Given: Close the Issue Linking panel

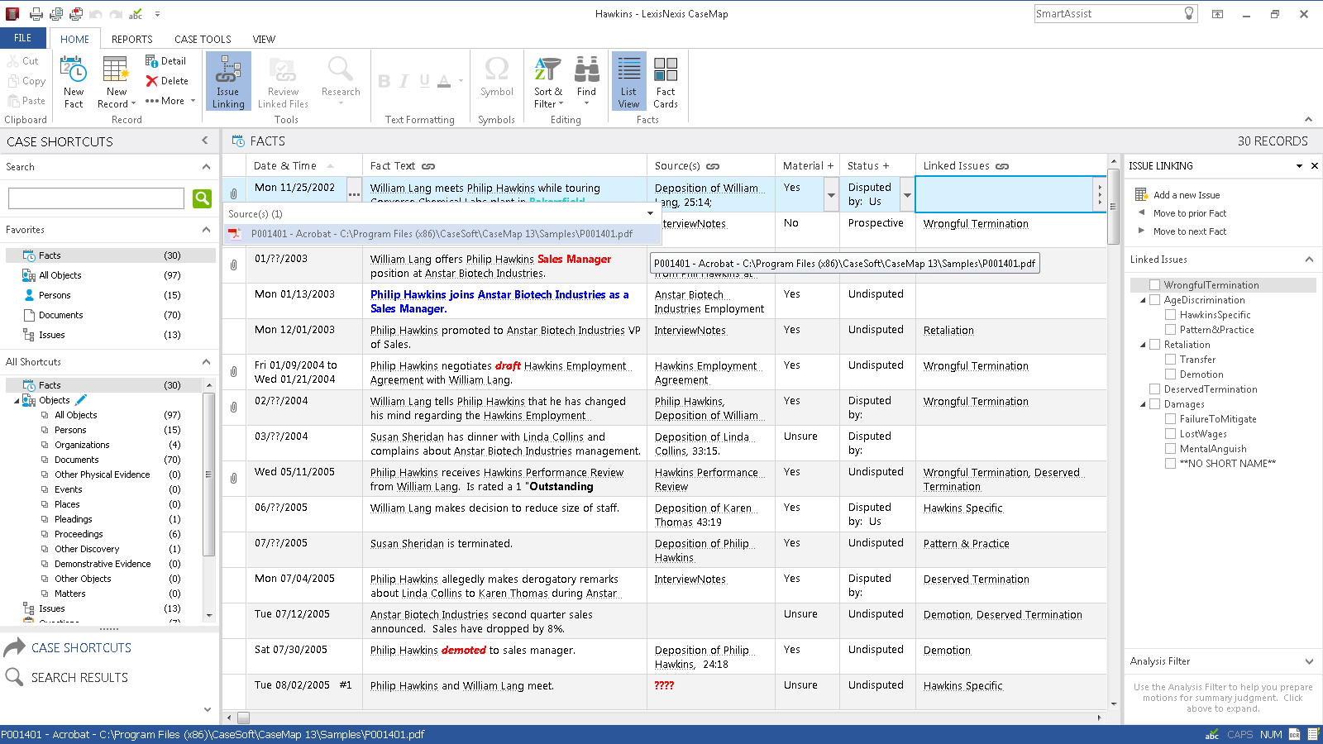Looking at the screenshot, I should [1315, 166].
